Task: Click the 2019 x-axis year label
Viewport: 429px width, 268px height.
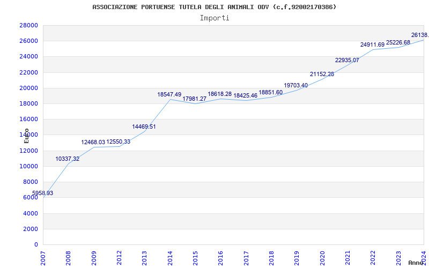Action: [x=297, y=258]
